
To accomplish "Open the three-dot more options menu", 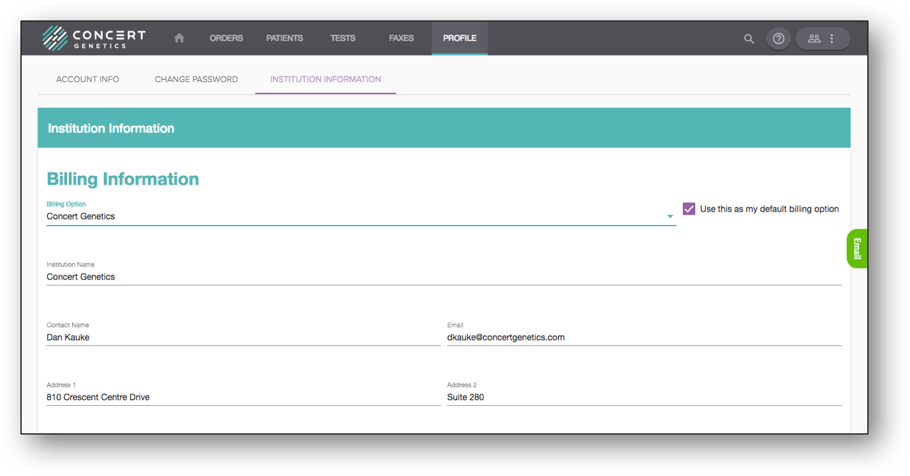I will coord(832,39).
